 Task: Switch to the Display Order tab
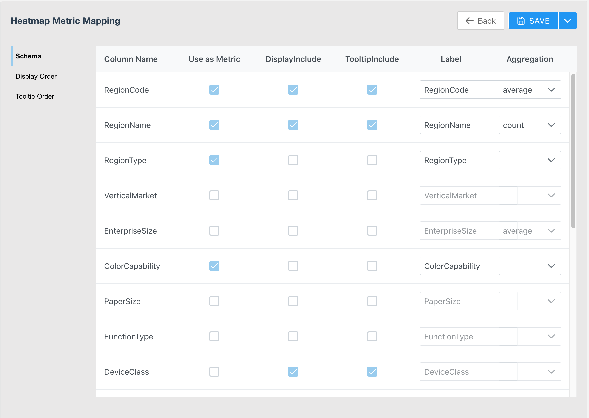(x=36, y=77)
